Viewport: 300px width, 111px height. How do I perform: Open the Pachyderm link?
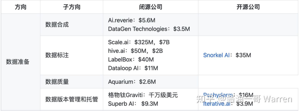(x=218, y=95)
